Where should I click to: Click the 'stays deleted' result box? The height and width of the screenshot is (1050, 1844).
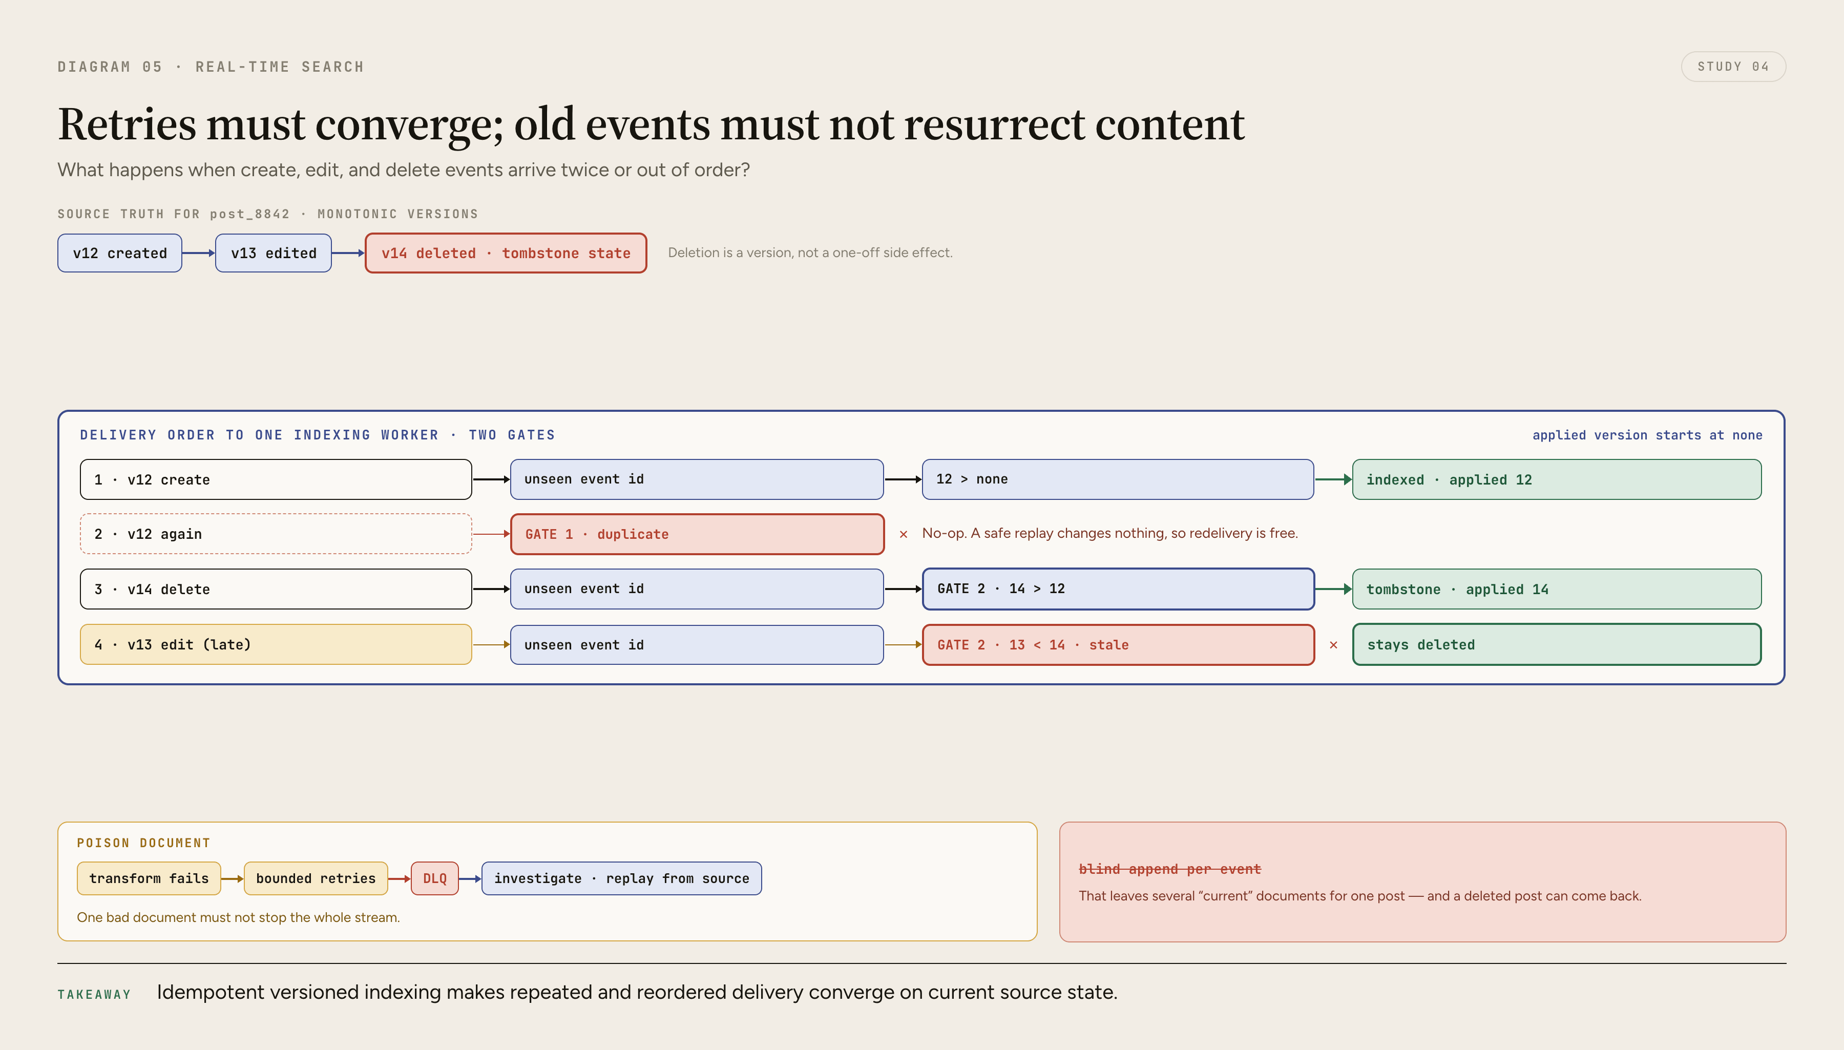[x=1557, y=645]
